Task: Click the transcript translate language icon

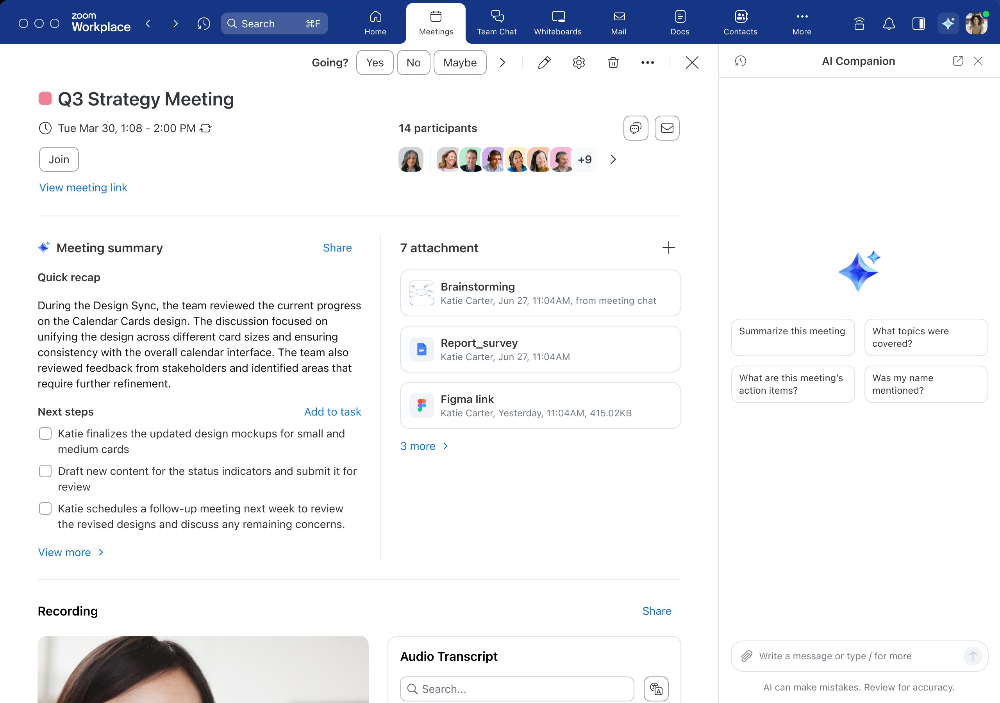Action: [x=655, y=689]
